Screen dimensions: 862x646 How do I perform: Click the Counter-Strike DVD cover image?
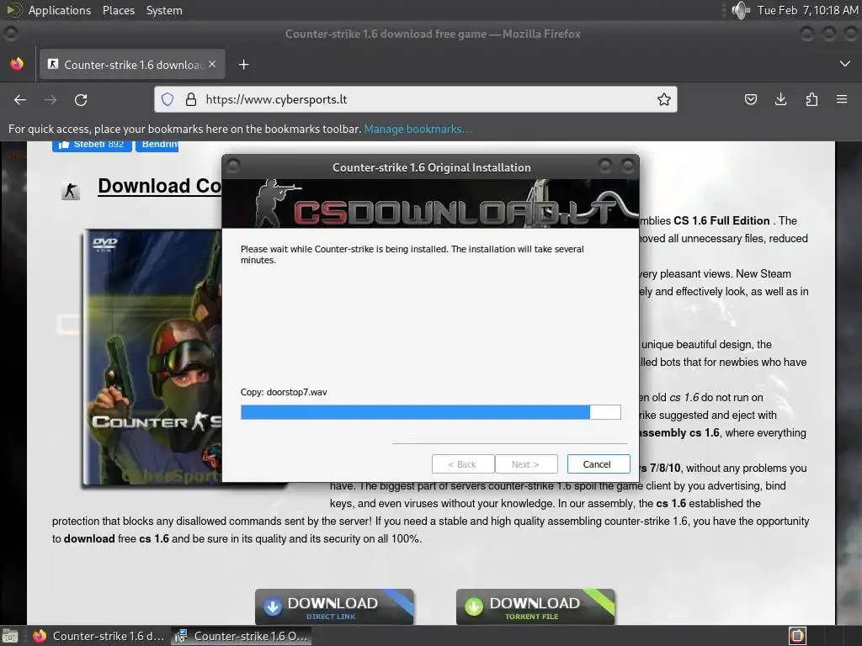coord(152,357)
